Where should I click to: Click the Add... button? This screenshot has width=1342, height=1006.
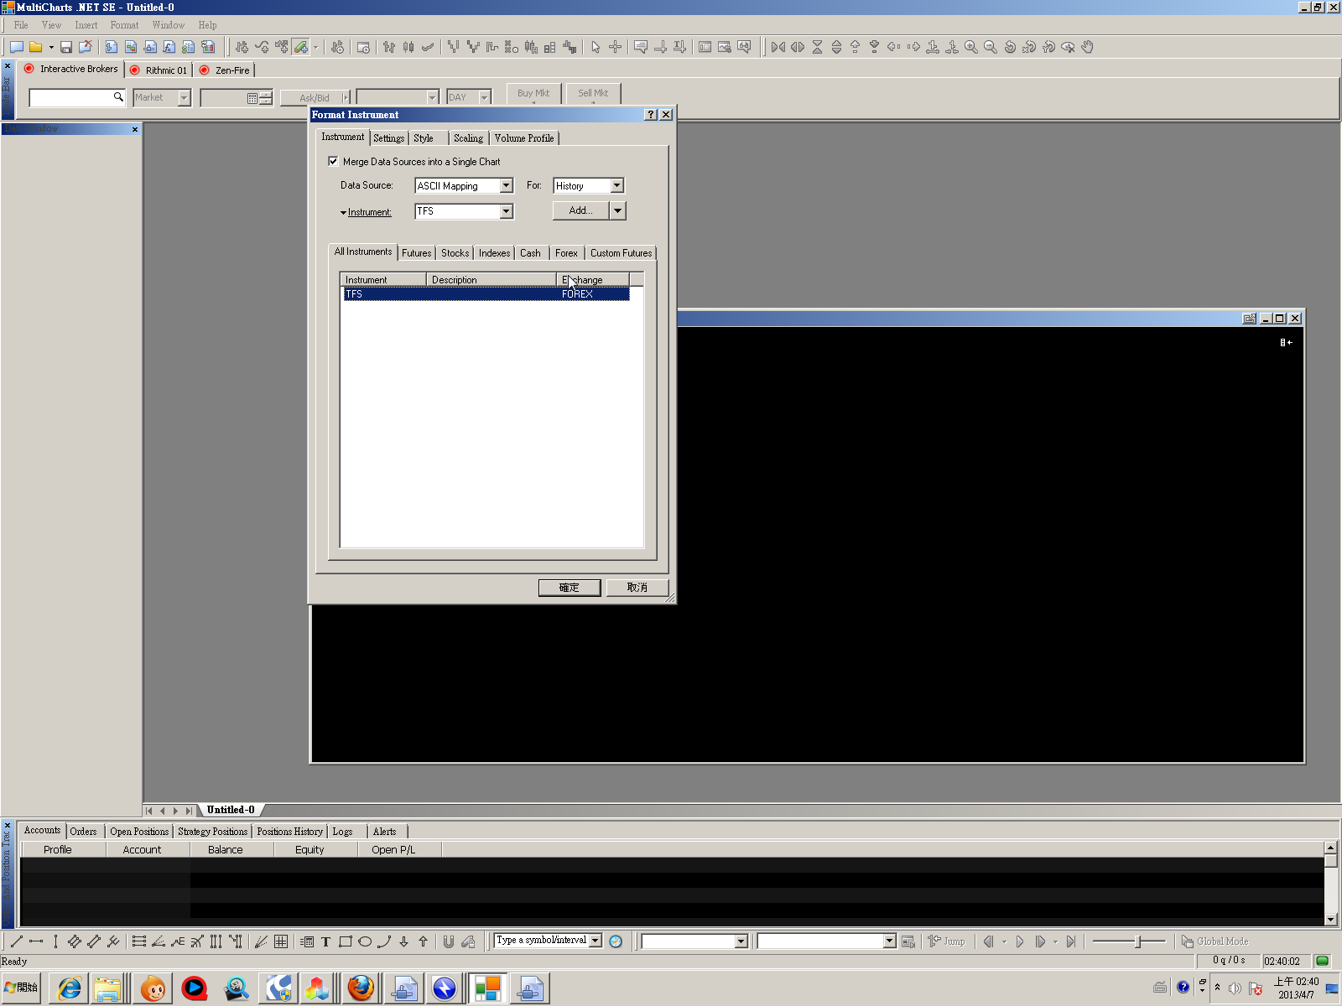pyautogui.click(x=580, y=210)
